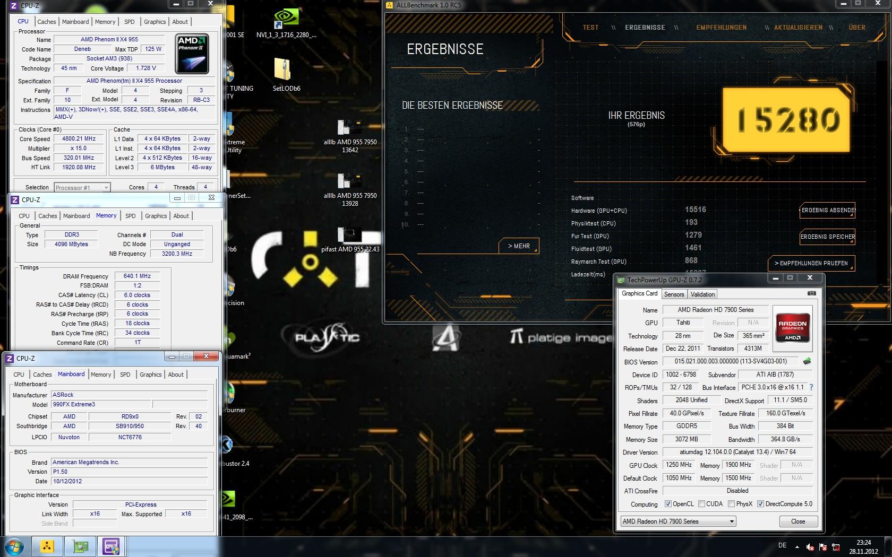Open NVI_1_3_1716_2280 desktop shortcut
This screenshot has height=557, width=892.
286,23
